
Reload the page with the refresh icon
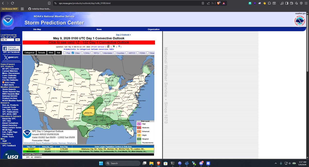coord(13,3)
